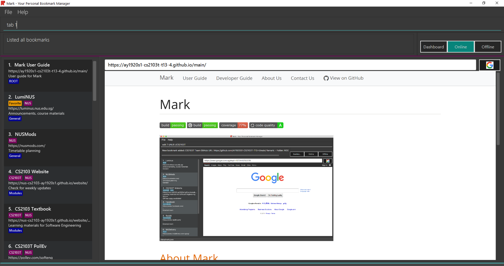The width and height of the screenshot is (504, 266).
Task: Click the General folder label under LumiNUS
Action: [x=15, y=119]
